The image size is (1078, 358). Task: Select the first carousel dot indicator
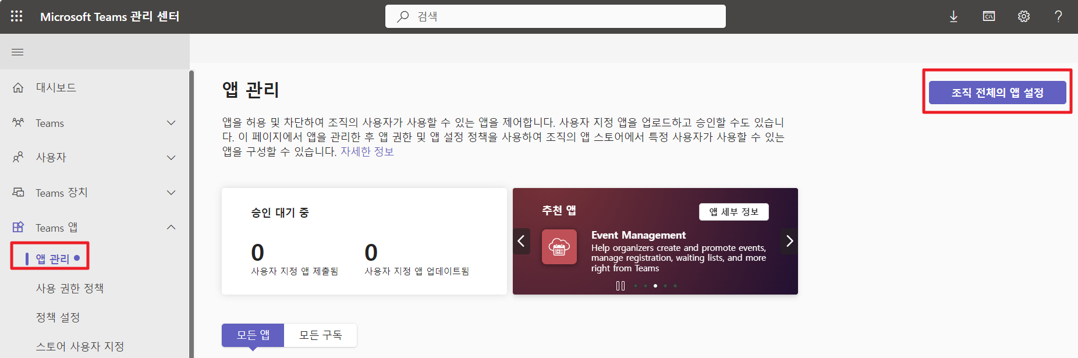[x=636, y=286]
